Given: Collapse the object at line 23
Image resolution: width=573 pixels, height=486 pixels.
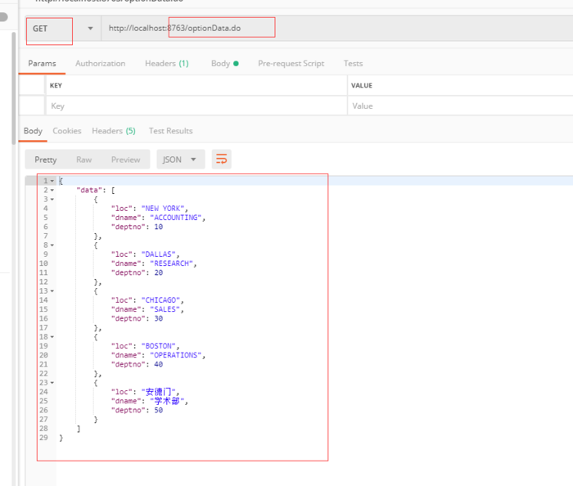Looking at the screenshot, I should click(52, 383).
